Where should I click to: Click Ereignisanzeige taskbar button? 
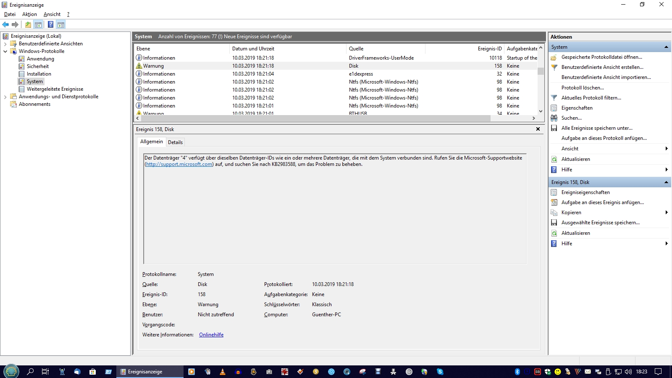150,372
